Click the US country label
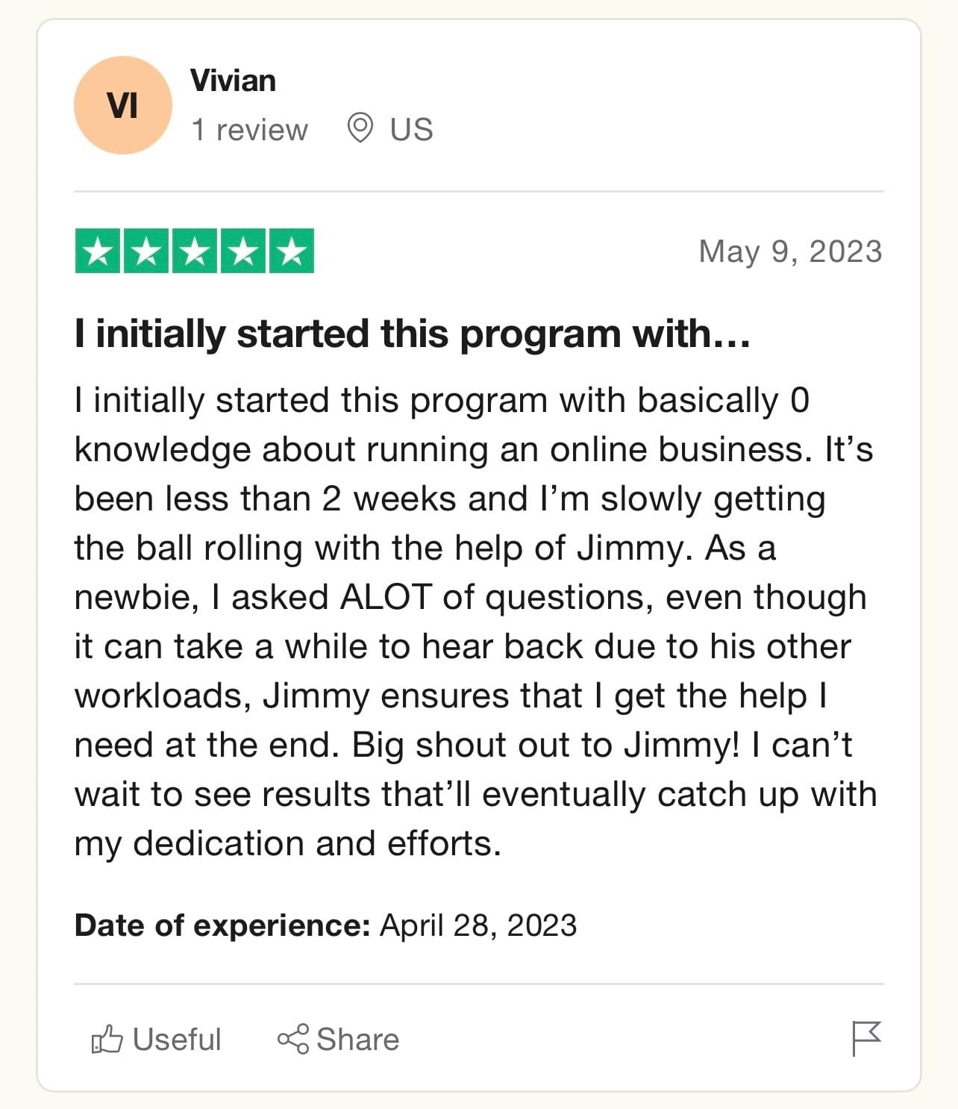958x1109 pixels. coord(411,130)
